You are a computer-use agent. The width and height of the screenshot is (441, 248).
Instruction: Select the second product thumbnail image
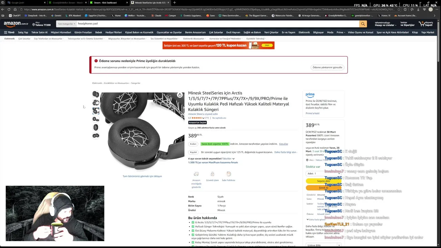(96, 103)
